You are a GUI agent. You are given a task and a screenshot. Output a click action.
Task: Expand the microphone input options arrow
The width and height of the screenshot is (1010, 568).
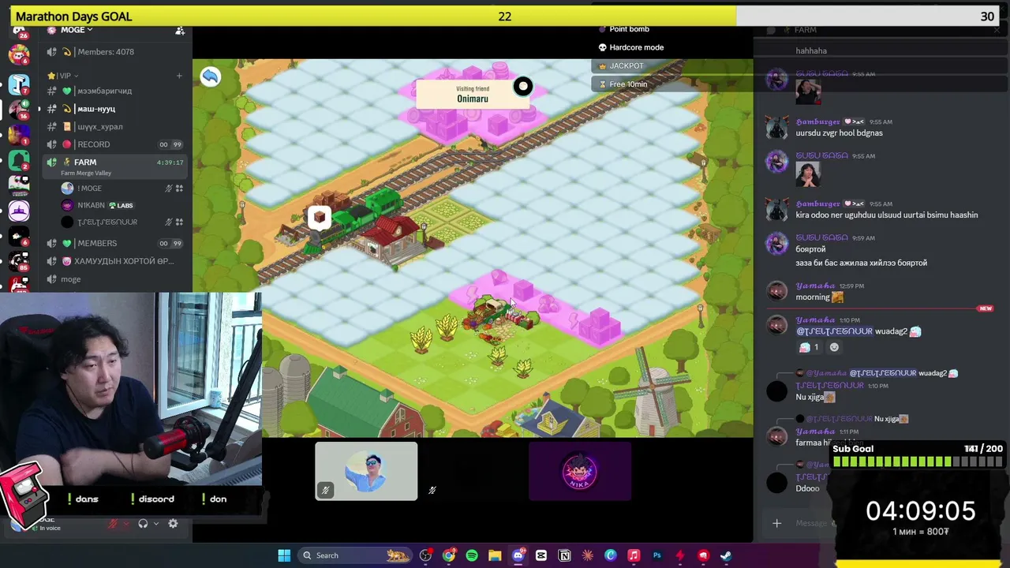(125, 523)
